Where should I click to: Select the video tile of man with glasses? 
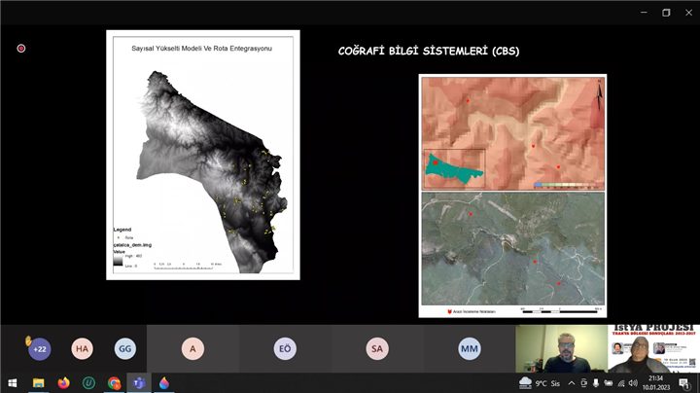pos(562,349)
